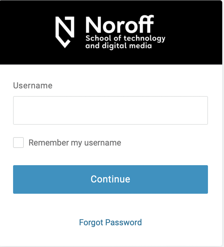
Task: Click the large 'Noroff' title text
Action: pyautogui.click(x=120, y=24)
